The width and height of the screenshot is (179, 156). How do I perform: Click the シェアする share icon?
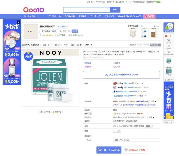point(40,112)
